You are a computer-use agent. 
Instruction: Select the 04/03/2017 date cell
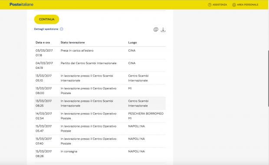pos(44,65)
